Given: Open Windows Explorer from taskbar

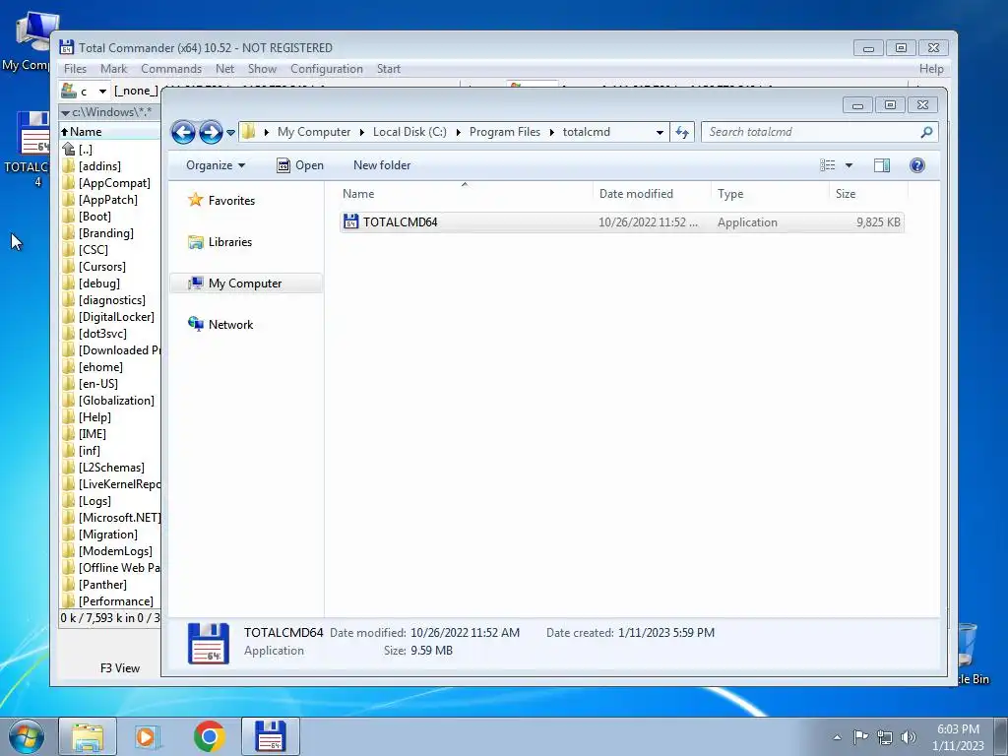Looking at the screenshot, I should [x=88, y=736].
